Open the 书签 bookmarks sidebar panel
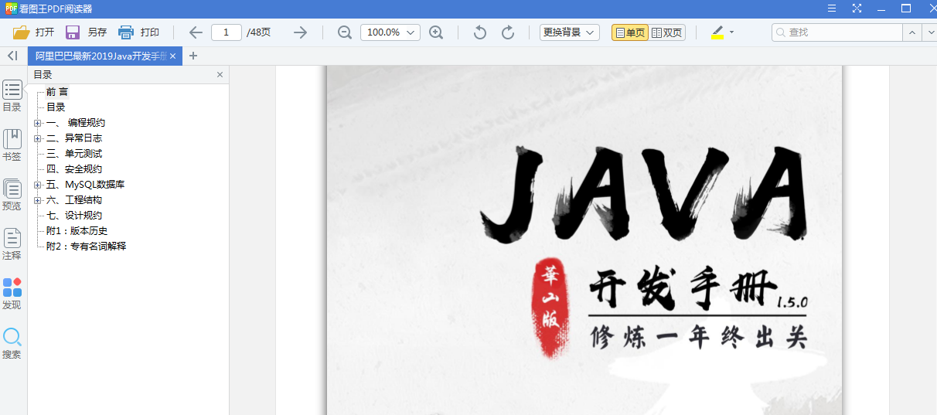This screenshot has width=937, height=415. pos(12,145)
